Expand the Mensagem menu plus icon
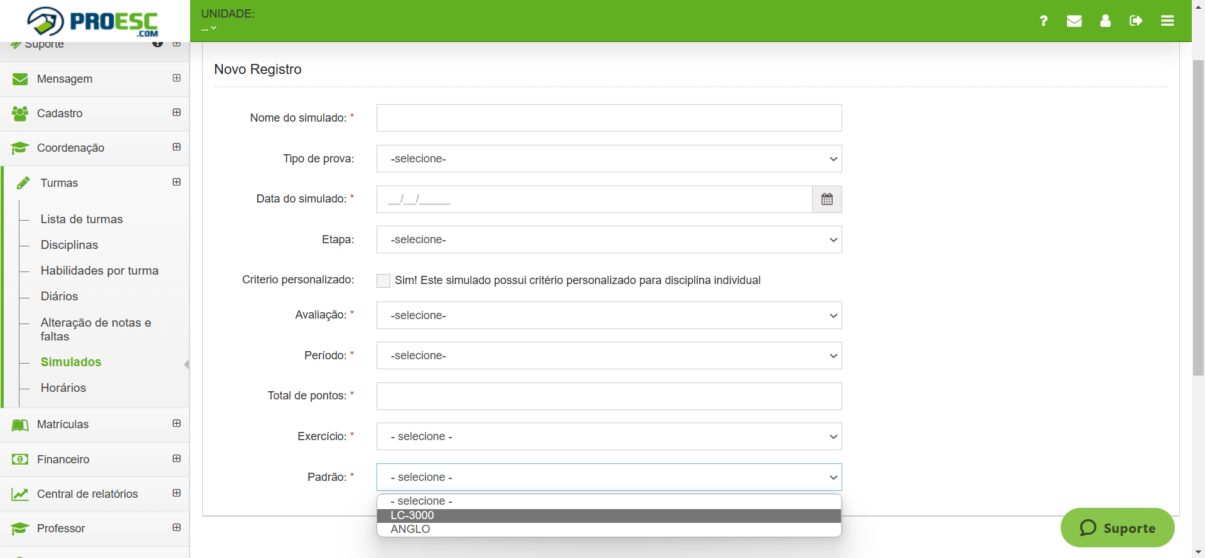This screenshot has height=558, width=1205. pos(176,78)
